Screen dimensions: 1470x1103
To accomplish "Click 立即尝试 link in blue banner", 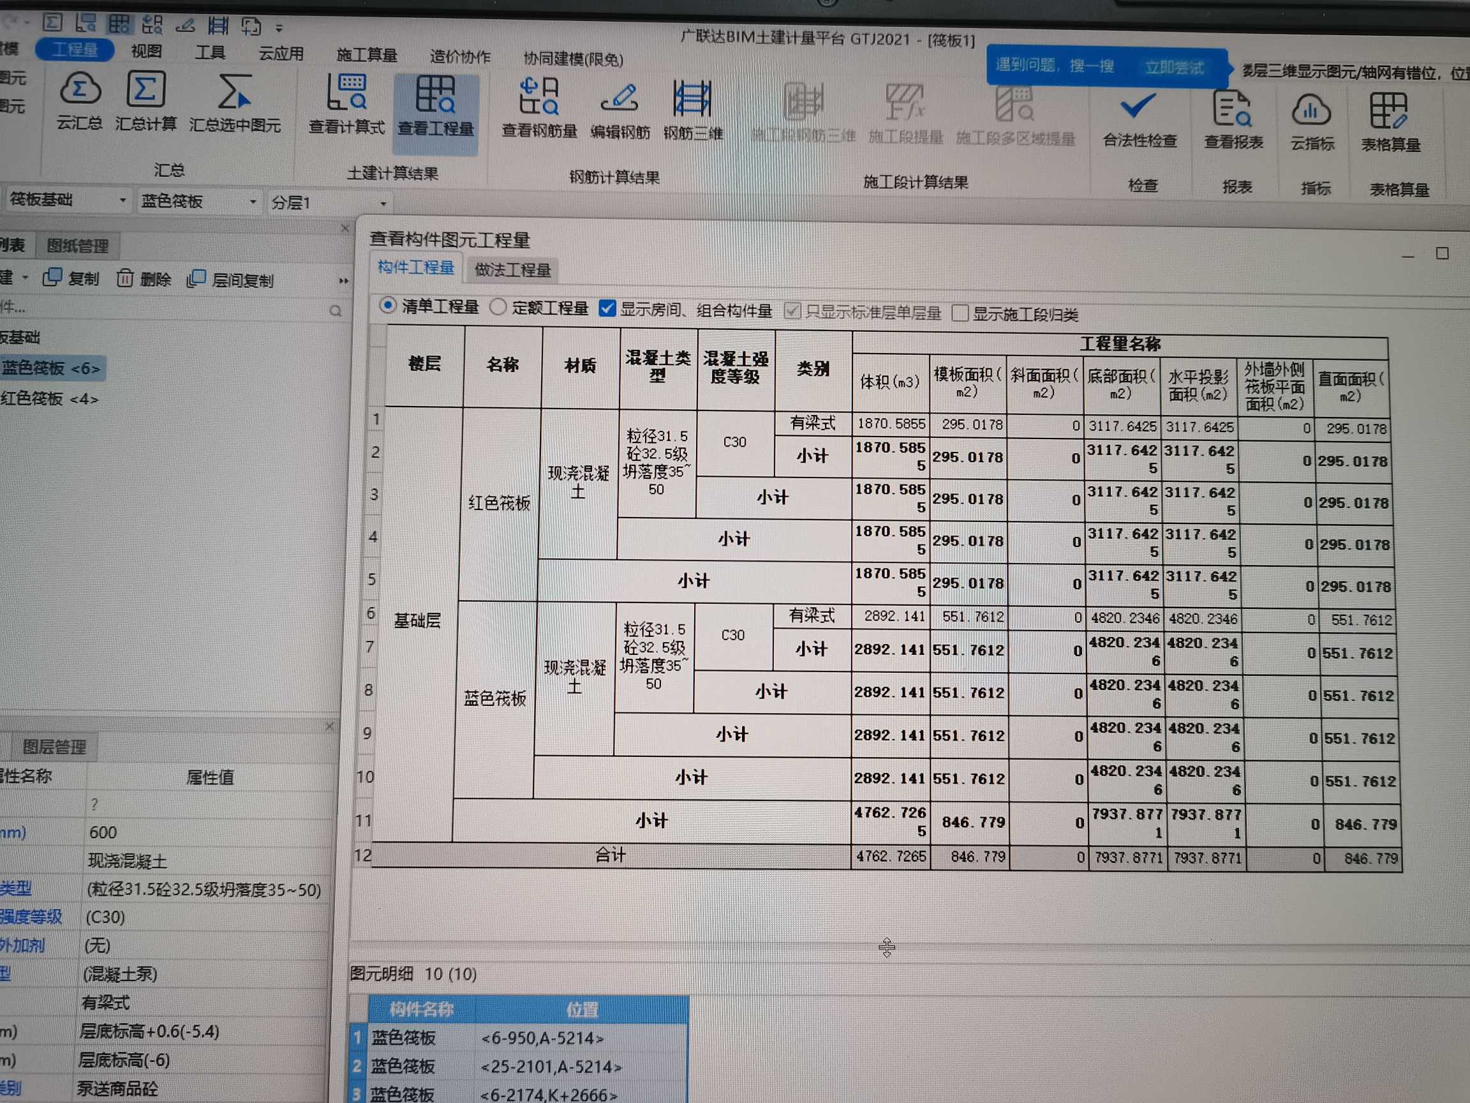I will [1173, 67].
